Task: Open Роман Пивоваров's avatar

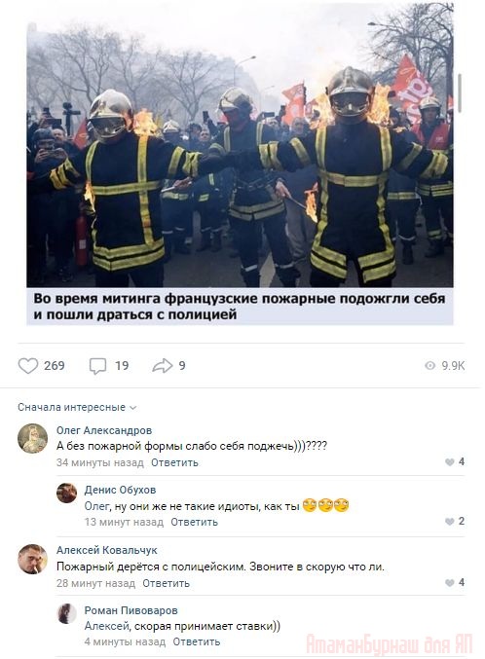Action: 67,613
